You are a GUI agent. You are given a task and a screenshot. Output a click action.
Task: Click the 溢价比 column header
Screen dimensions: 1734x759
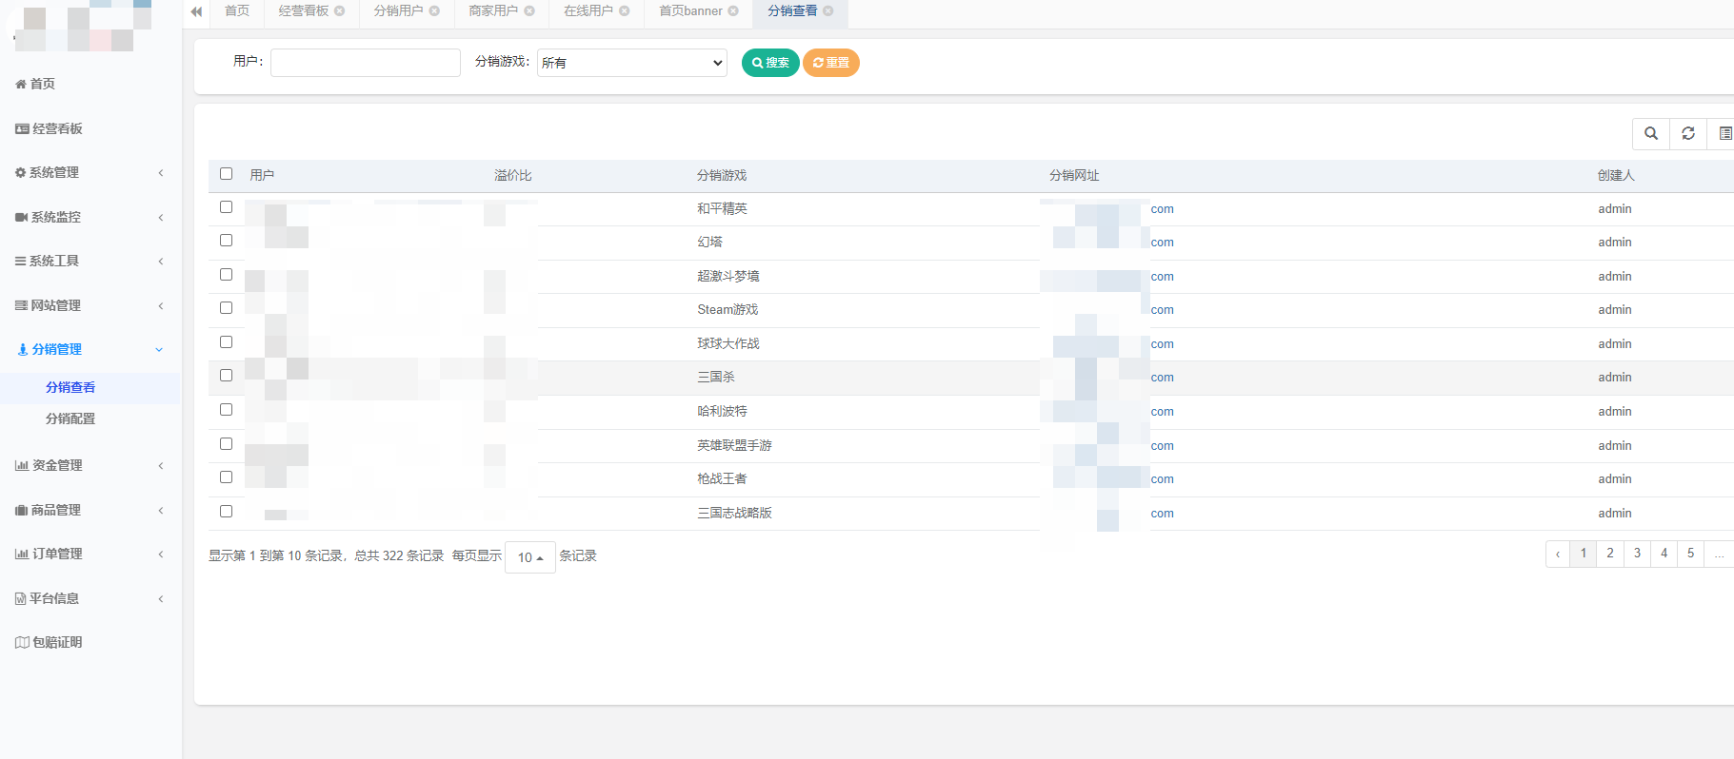(513, 175)
